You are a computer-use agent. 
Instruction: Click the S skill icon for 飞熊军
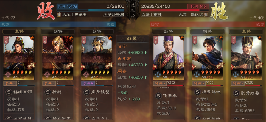pos(158,96)
